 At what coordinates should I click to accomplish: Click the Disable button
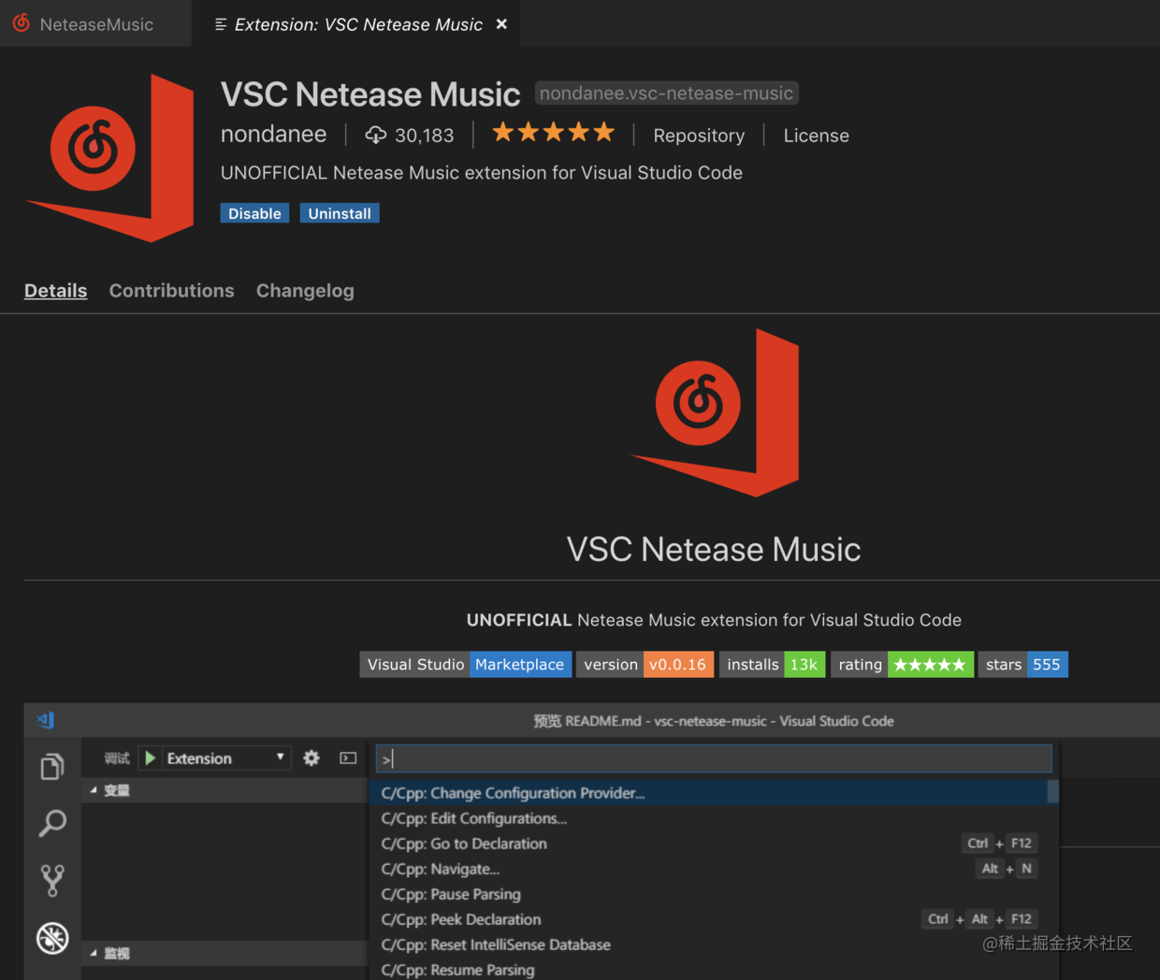click(254, 213)
